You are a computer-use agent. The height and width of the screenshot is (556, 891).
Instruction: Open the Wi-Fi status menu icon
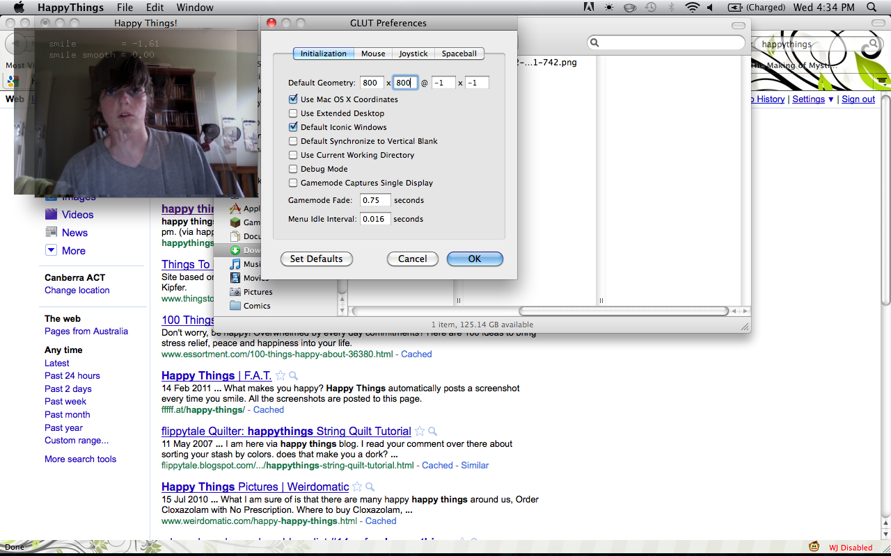(x=691, y=8)
